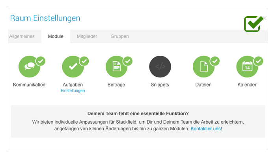Select the Aufgaben checkmark module icon
The width and height of the screenshot is (276, 158).
click(73, 67)
